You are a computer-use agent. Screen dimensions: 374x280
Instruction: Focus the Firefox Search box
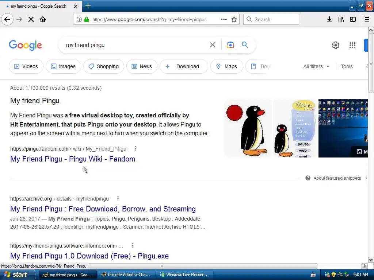271,19
